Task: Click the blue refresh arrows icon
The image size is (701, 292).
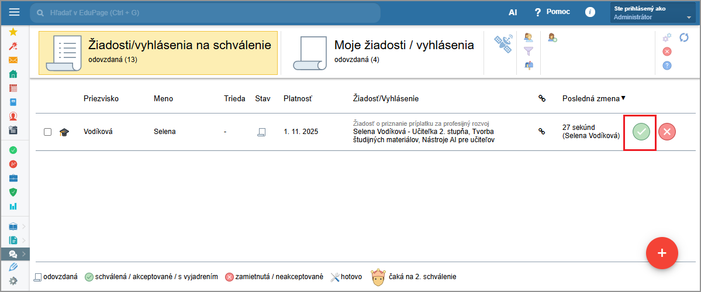Action: [684, 37]
